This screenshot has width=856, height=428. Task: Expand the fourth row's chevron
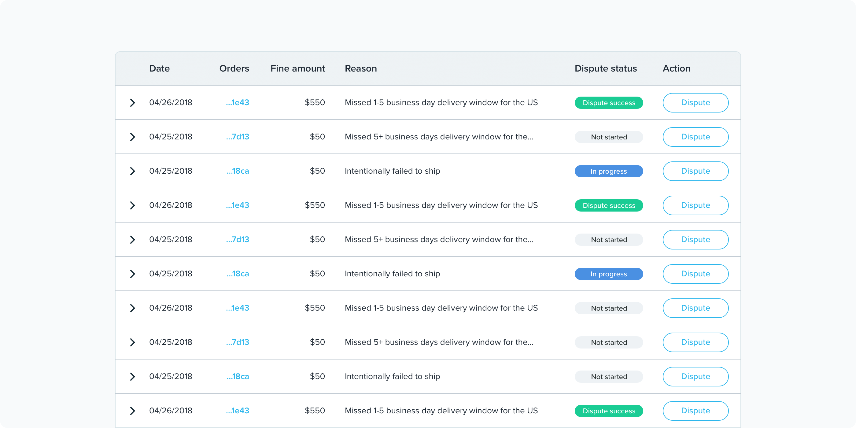click(x=132, y=205)
